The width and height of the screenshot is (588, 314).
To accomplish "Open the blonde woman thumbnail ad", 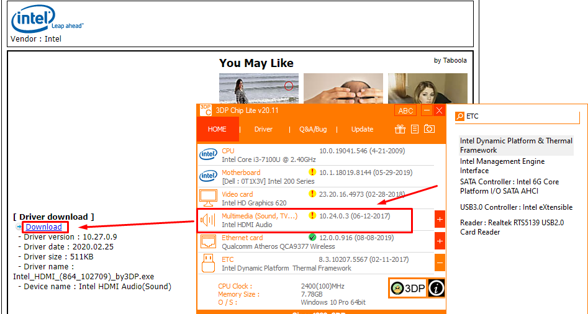I will (x=428, y=89).
